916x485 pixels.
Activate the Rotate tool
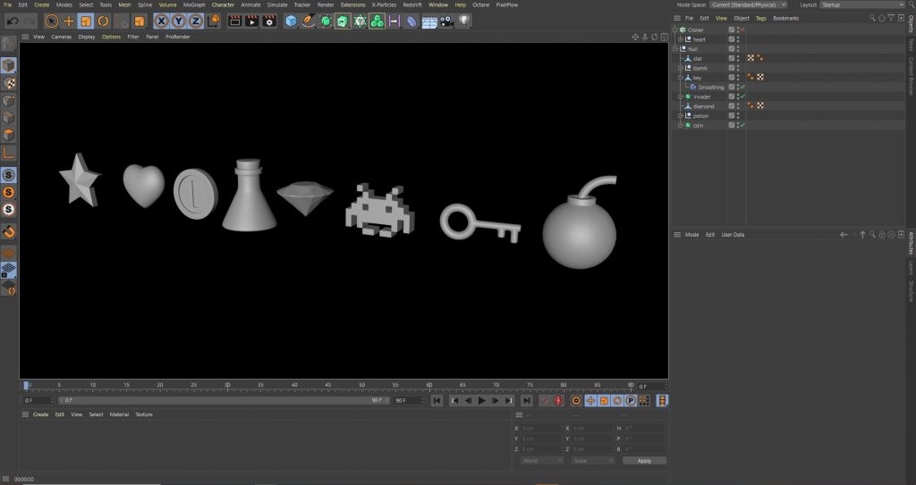(104, 21)
